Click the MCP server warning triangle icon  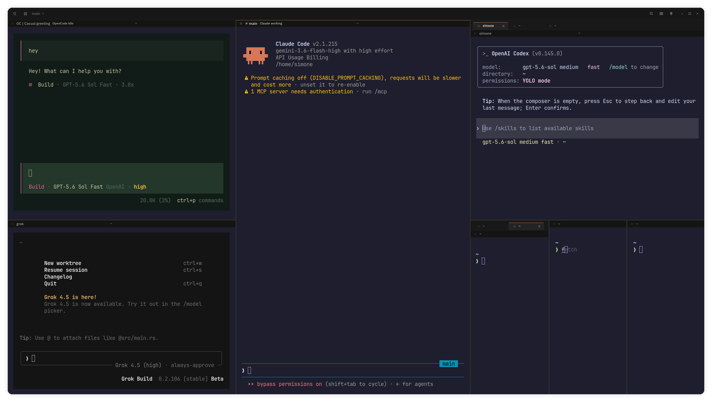[x=246, y=92]
